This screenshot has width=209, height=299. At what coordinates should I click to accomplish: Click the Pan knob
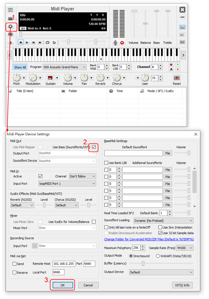coord(84,77)
